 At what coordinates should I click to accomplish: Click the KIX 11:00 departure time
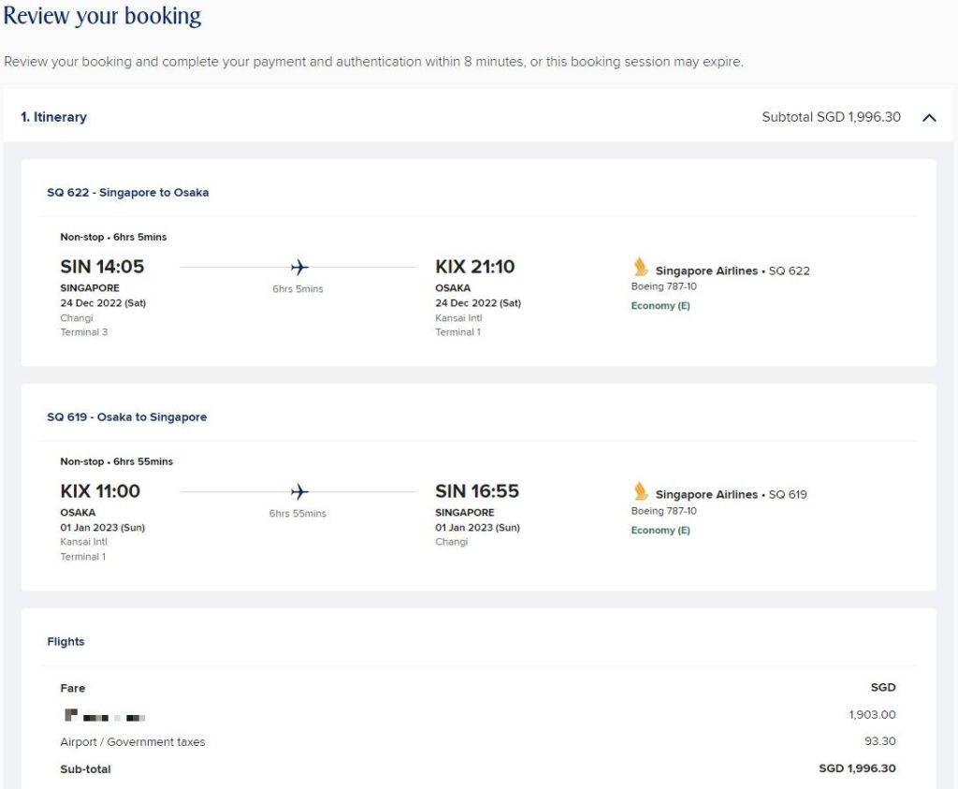point(100,490)
